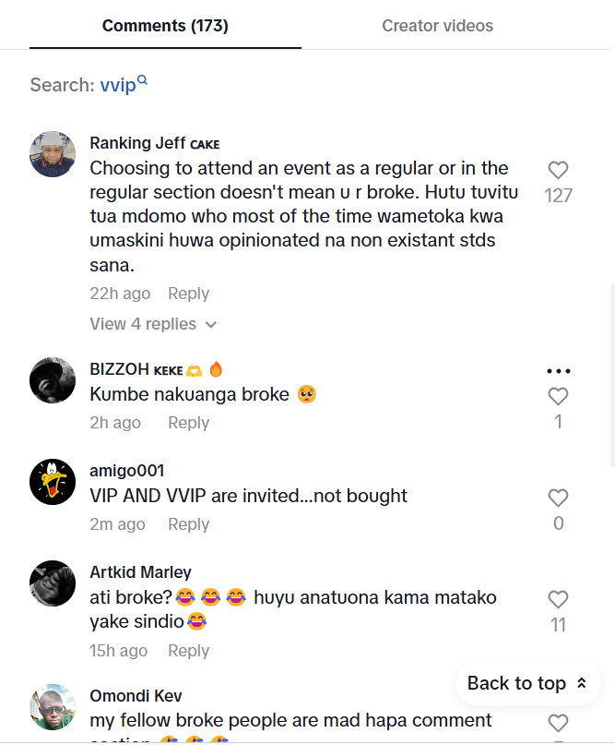Image resolution: width=615 pixels, height=745 pixels.
Task: Click the comments panel scrollbar
Action: (610, 369)
